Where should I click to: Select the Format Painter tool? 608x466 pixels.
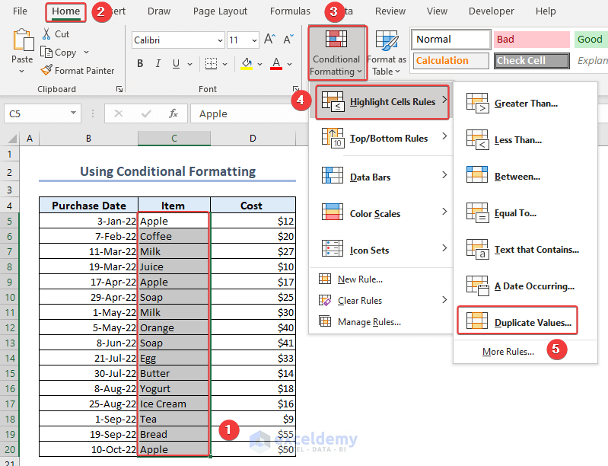tap(76, 71)
